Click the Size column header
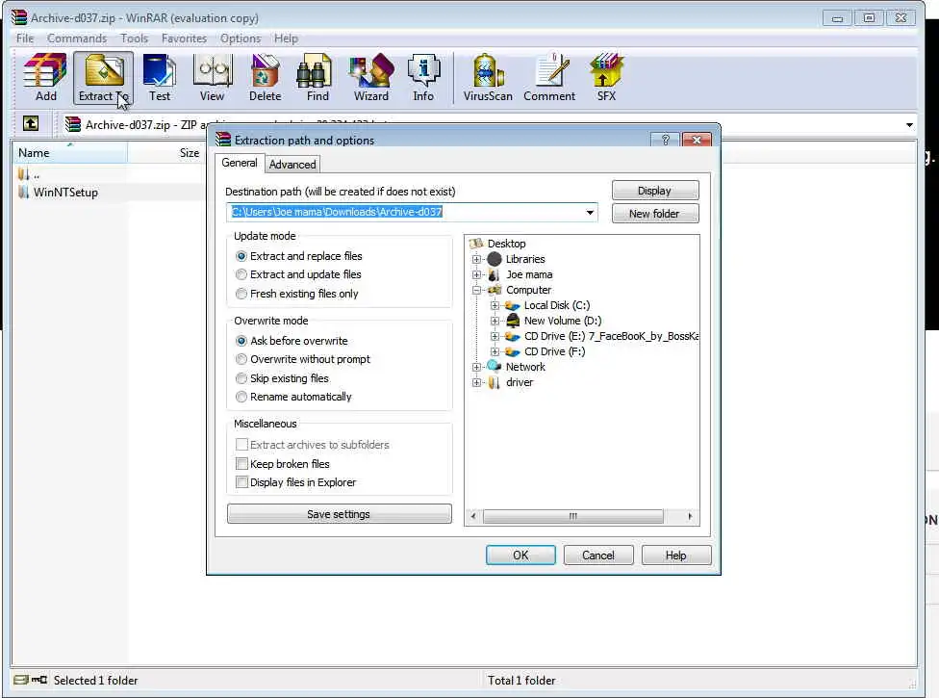This screenshot has width=939, height=698. (166, 153)
